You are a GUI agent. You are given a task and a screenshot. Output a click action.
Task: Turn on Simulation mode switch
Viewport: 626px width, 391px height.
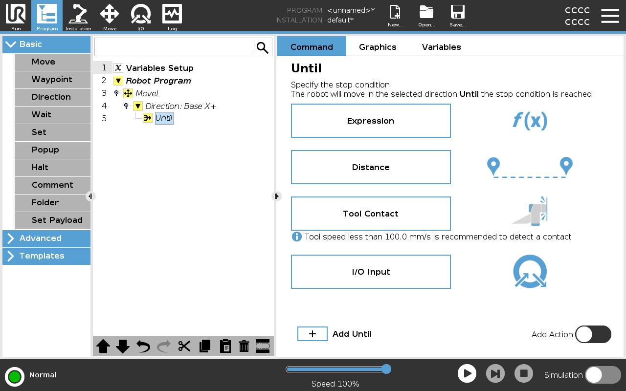point(603,375)
